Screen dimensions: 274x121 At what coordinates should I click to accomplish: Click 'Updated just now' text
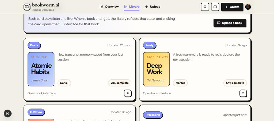(235, 115)
